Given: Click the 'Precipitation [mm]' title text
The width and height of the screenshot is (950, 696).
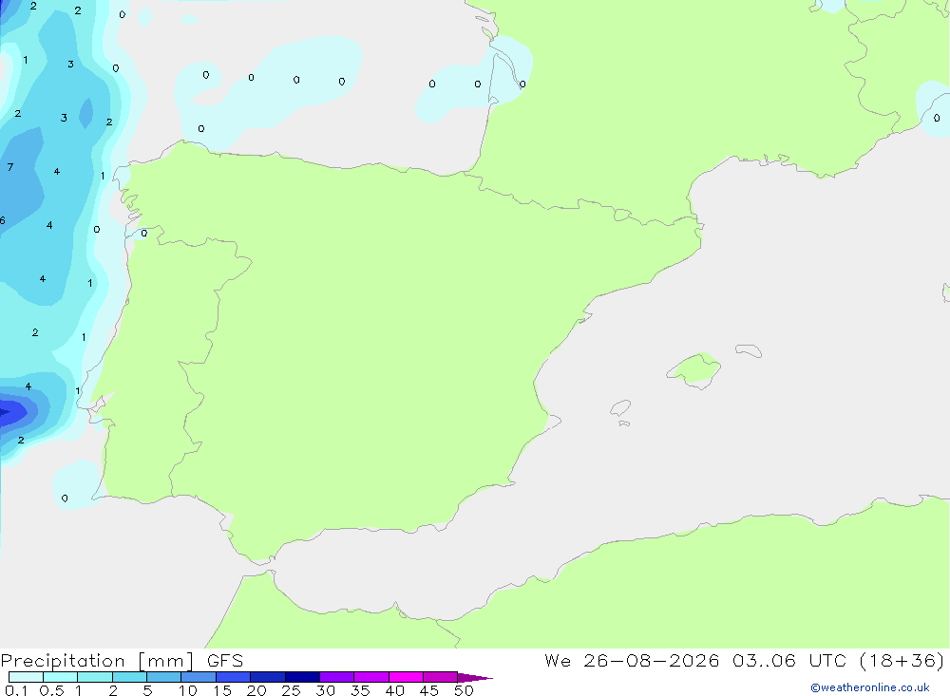Looking at the screenshot, I should 97,661.
